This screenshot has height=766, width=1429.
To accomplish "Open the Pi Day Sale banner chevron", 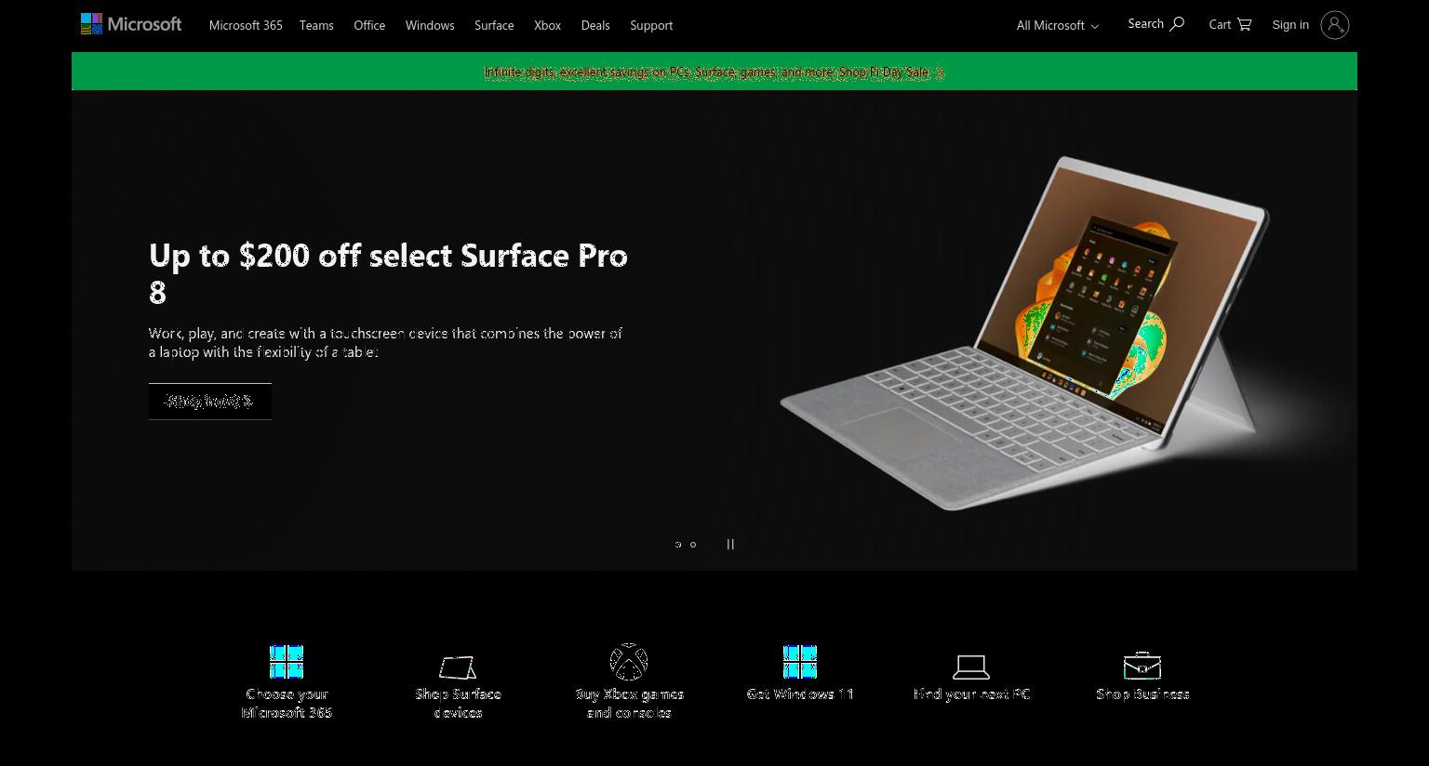I will pos(940,73).
